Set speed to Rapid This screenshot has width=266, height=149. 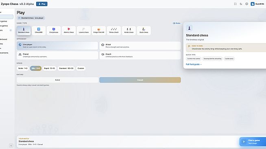[x=50, y=68]
